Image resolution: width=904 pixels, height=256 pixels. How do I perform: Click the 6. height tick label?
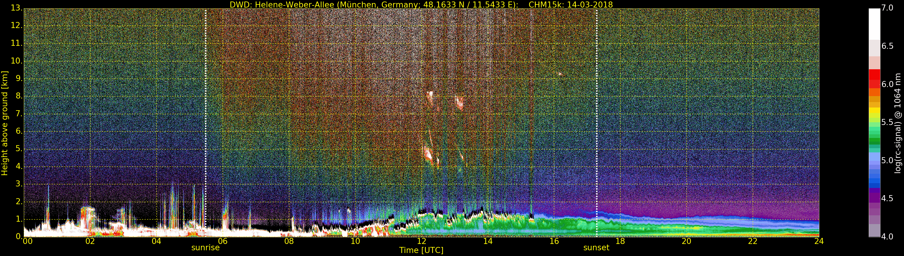click(19, 131)
